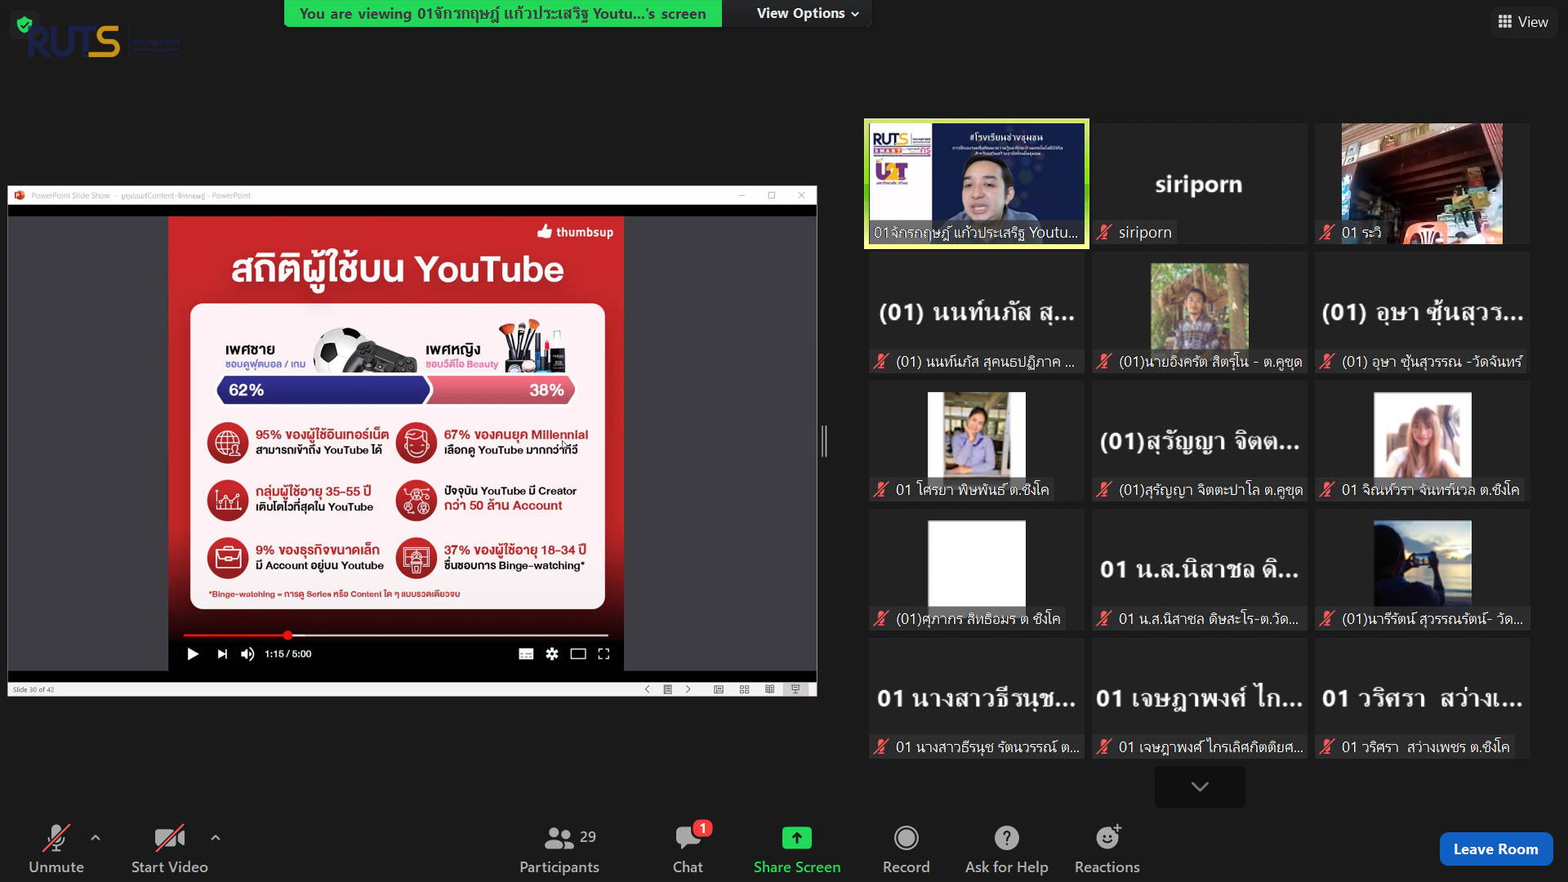Viewport: 1568px width, 882px height.
Task: Open YouTube player settings gear
Action: 552,654
